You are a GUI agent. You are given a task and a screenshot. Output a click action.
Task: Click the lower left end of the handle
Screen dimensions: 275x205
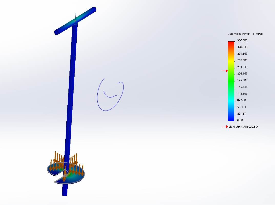(x=57, y=32)
